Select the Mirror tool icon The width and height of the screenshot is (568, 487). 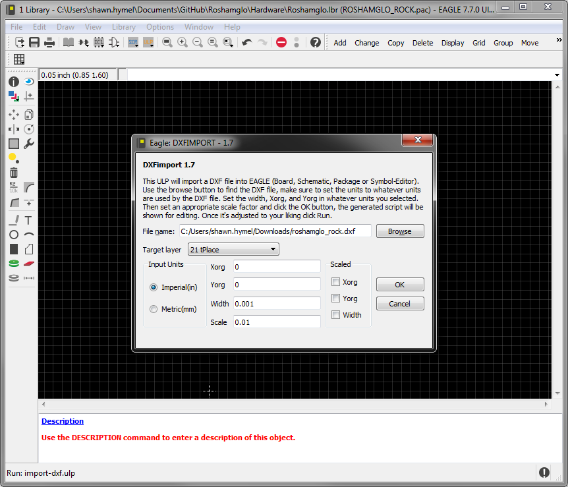pos(14,129)
